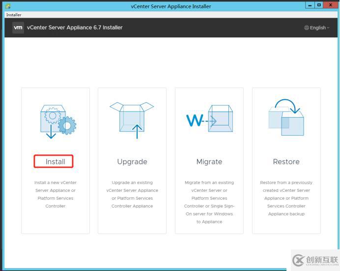Choose the Restore option
The image size is (340, 271).
click(286, 162)
